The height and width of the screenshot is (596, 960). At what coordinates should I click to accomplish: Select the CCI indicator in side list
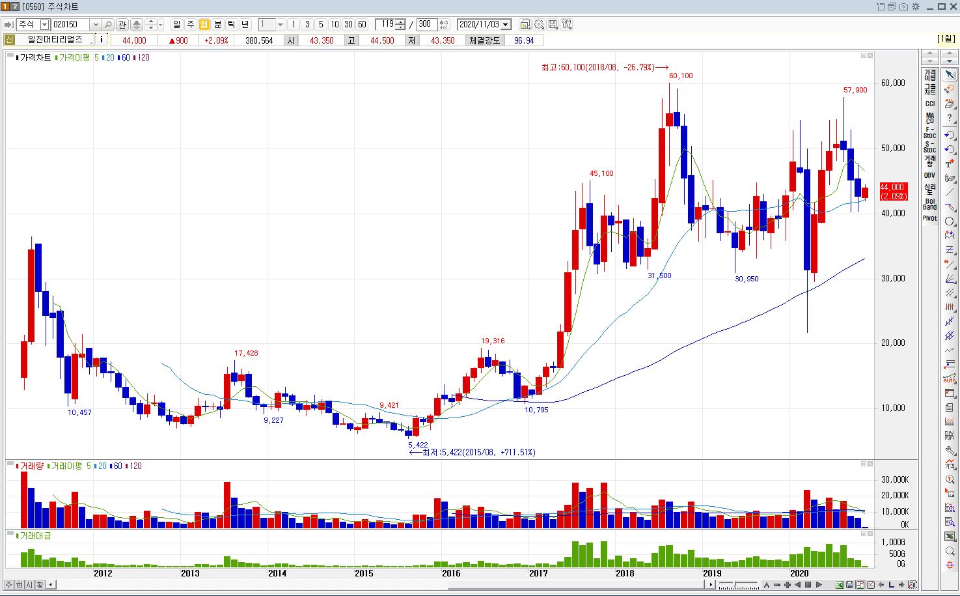tap(929, 104)
